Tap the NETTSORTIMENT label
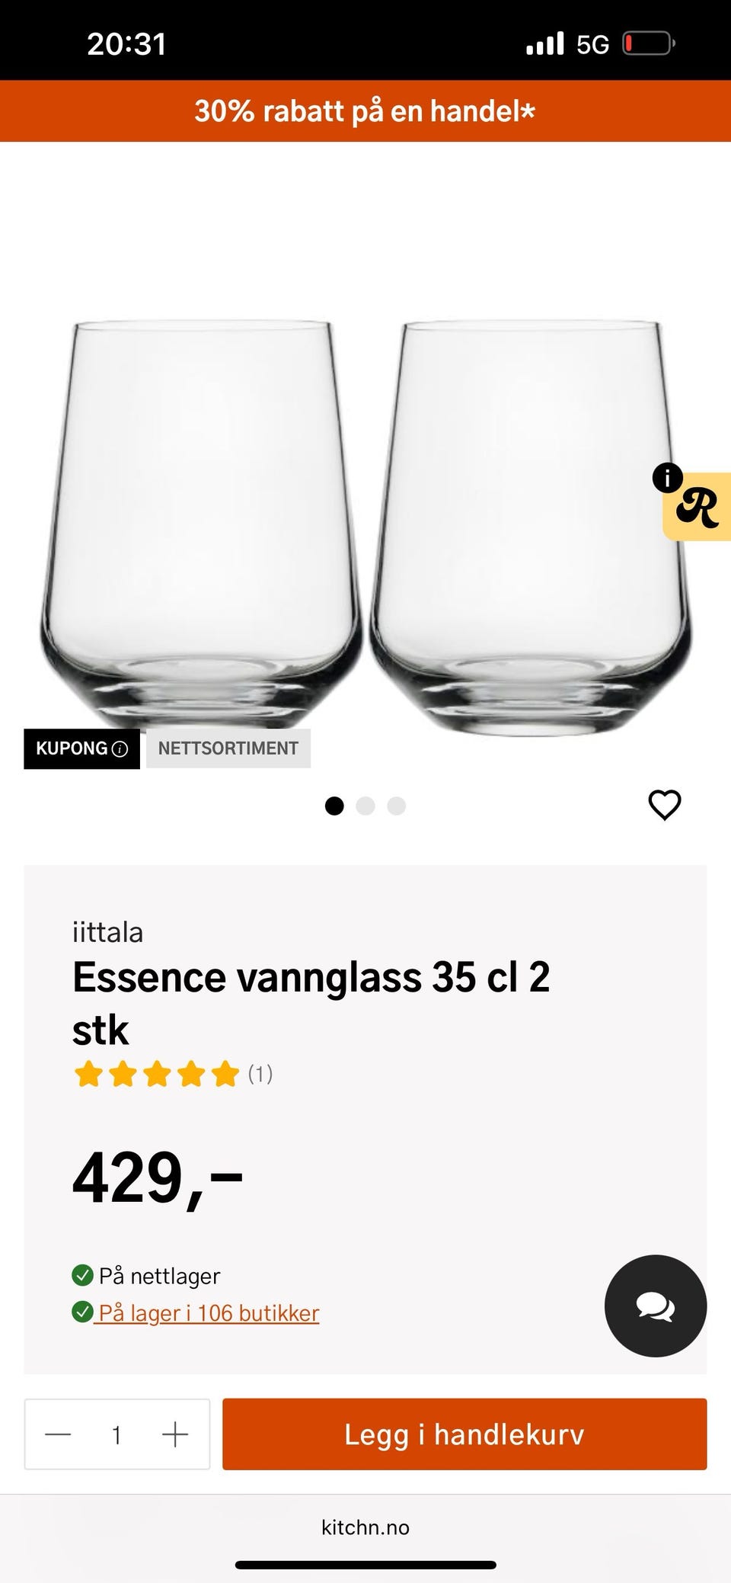This screenshot has width=731, height=1583. coord(228,748)
